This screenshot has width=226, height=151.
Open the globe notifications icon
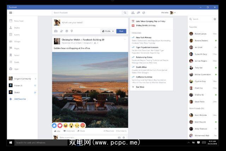[144, 13]
